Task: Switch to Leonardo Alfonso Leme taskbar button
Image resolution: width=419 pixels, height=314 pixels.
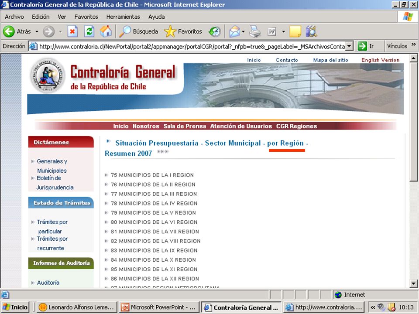Action: [77, 307]
